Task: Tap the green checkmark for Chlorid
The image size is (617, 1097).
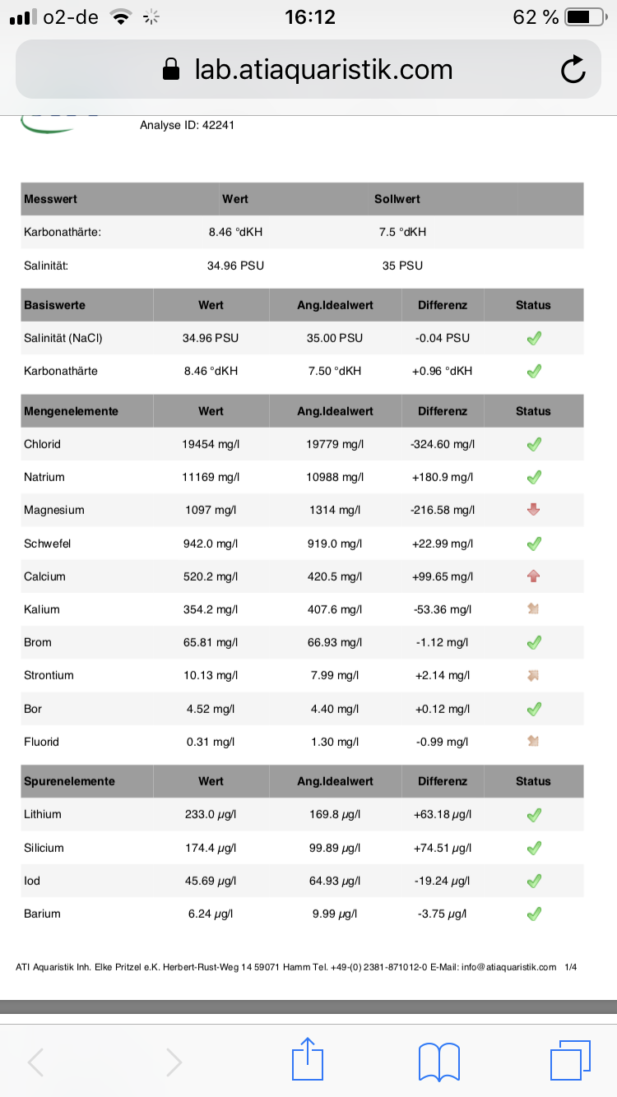Action: [533, 444]
